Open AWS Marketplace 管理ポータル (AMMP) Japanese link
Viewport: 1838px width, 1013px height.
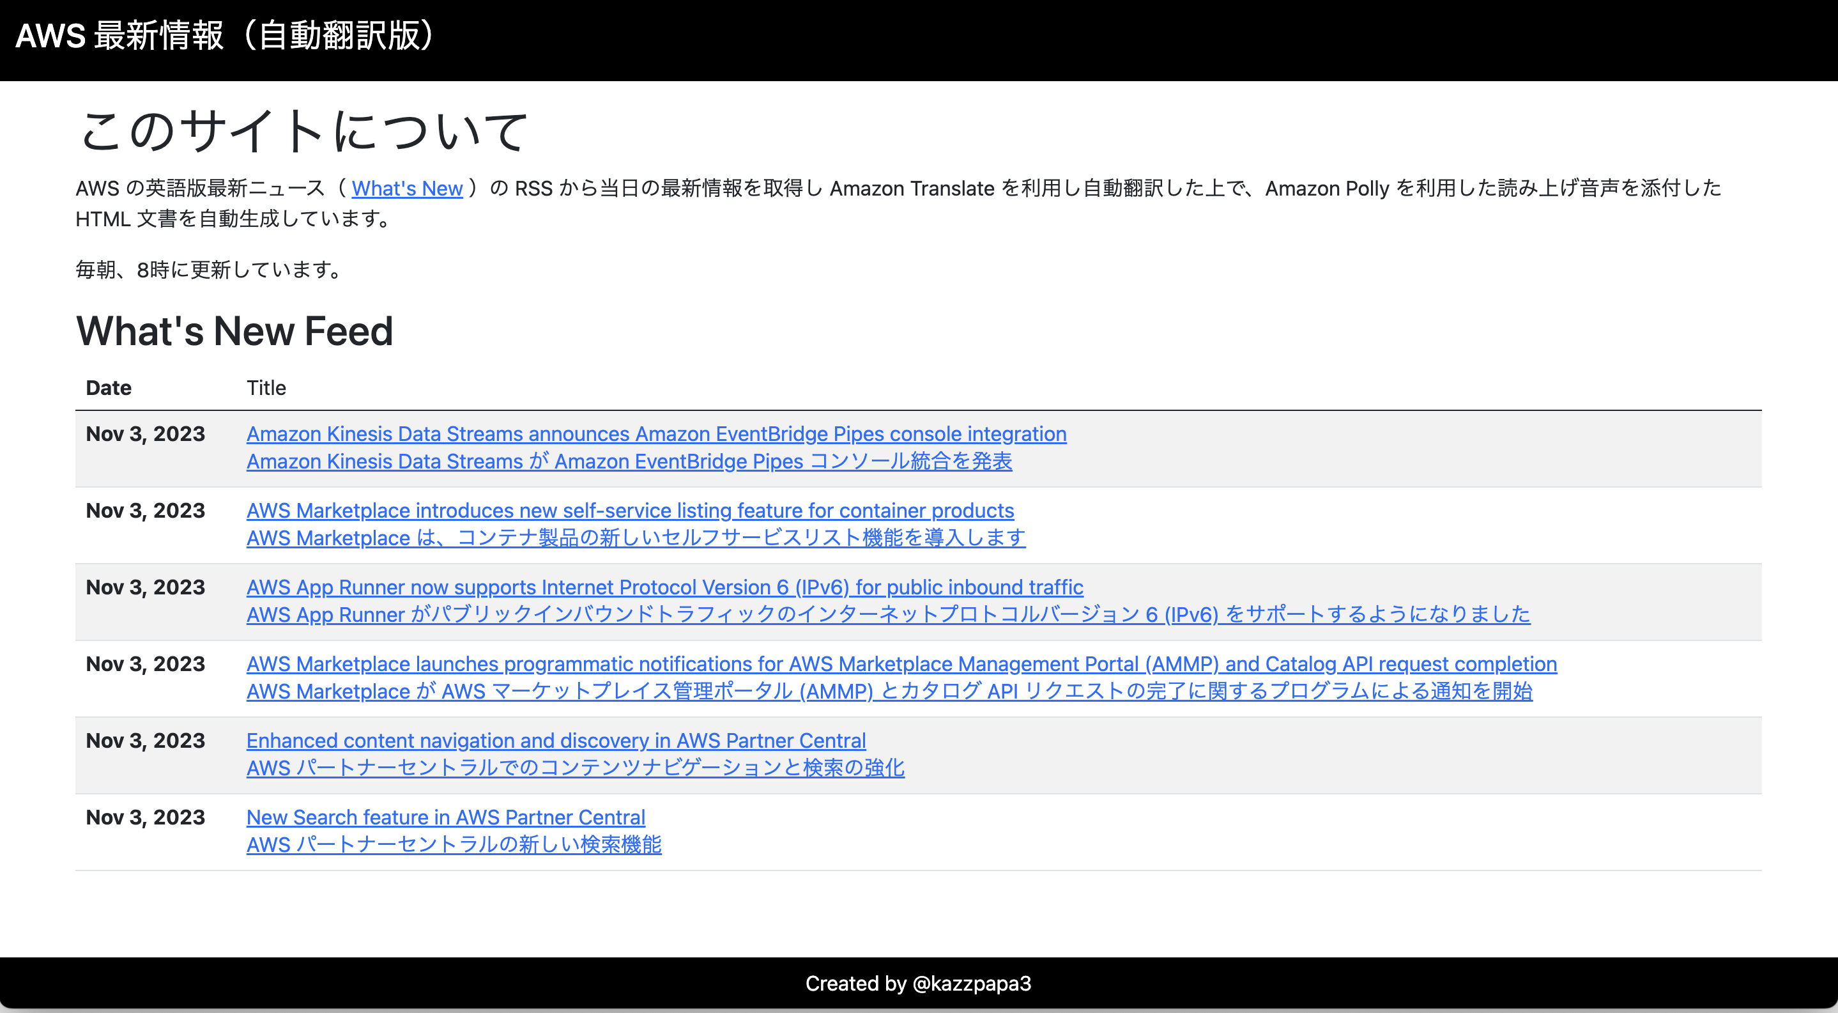coord(890,691)
